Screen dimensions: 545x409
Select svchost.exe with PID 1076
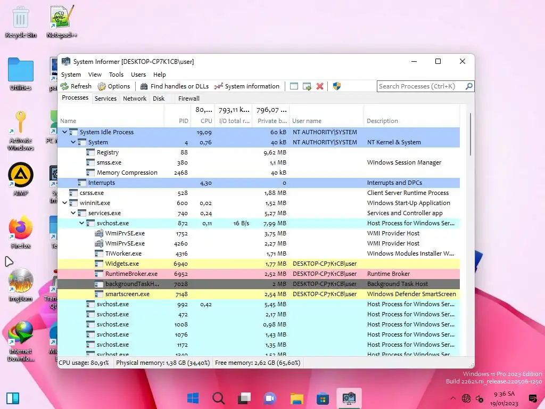point(259,334)
